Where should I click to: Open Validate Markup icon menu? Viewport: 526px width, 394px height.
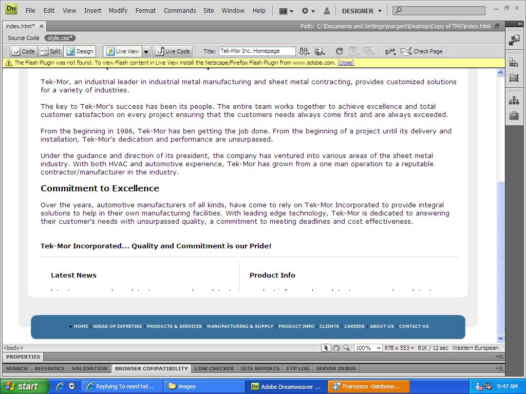click(390, 52)
